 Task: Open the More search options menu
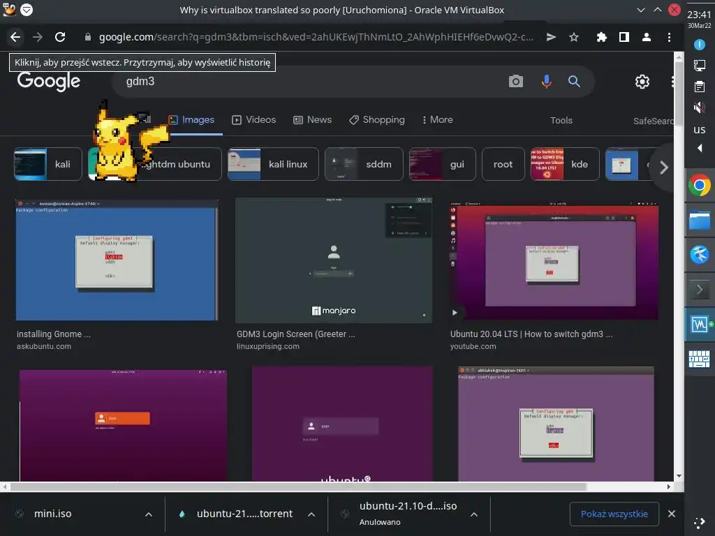(437, 119)
